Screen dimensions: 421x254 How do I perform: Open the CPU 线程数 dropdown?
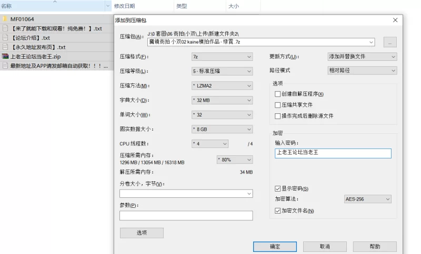tap(210, 144)
